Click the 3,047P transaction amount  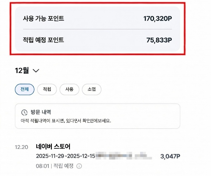click(170, 156)
